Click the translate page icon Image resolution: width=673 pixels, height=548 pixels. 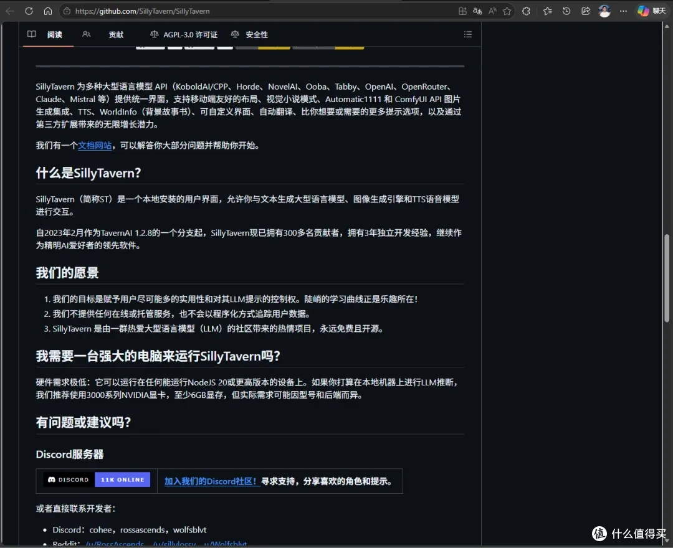coord(477,11)
